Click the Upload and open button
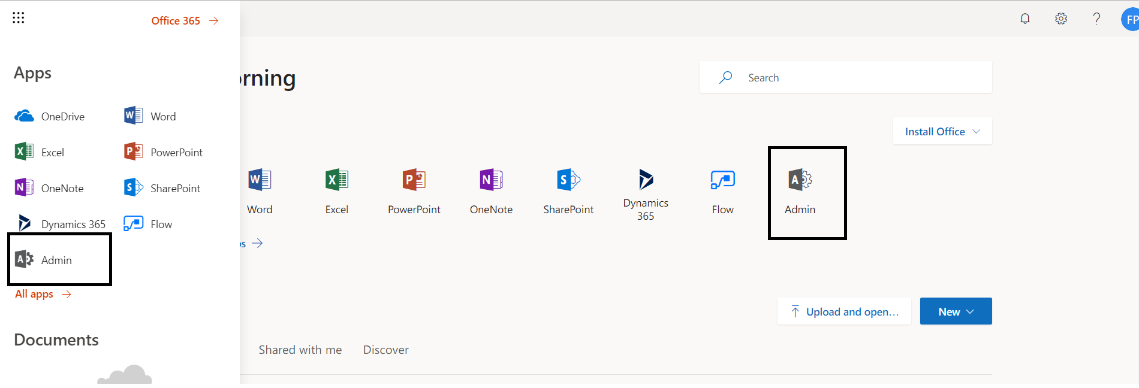 point(844,311)
